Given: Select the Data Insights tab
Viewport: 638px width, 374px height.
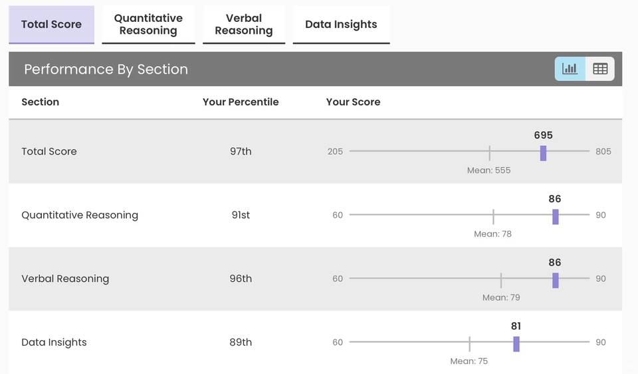Looking at the screenshot, I should coord(341,25).
